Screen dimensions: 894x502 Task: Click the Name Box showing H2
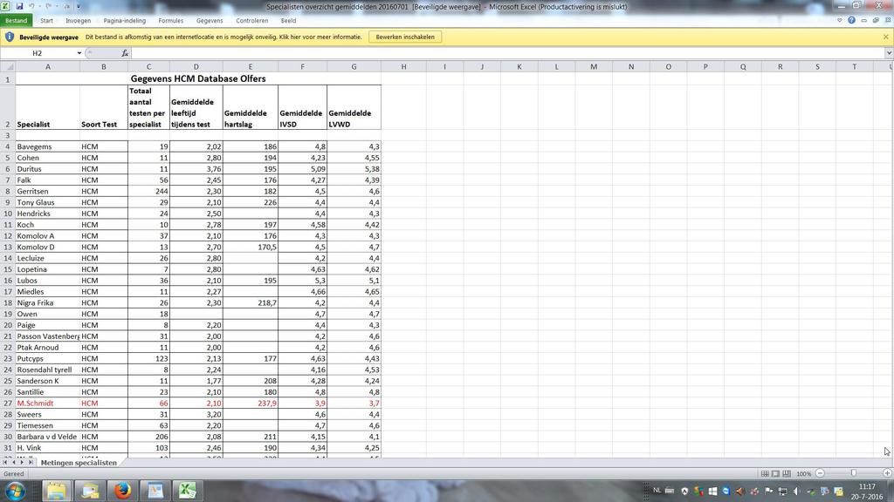click(38, 53)
